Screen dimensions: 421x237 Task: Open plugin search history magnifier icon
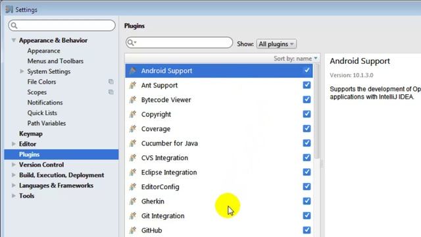132,42
